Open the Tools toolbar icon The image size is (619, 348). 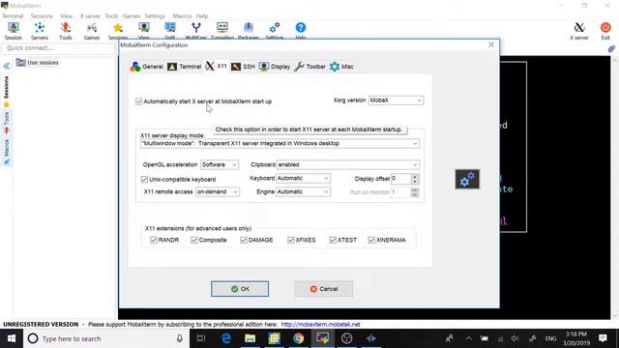66,31
